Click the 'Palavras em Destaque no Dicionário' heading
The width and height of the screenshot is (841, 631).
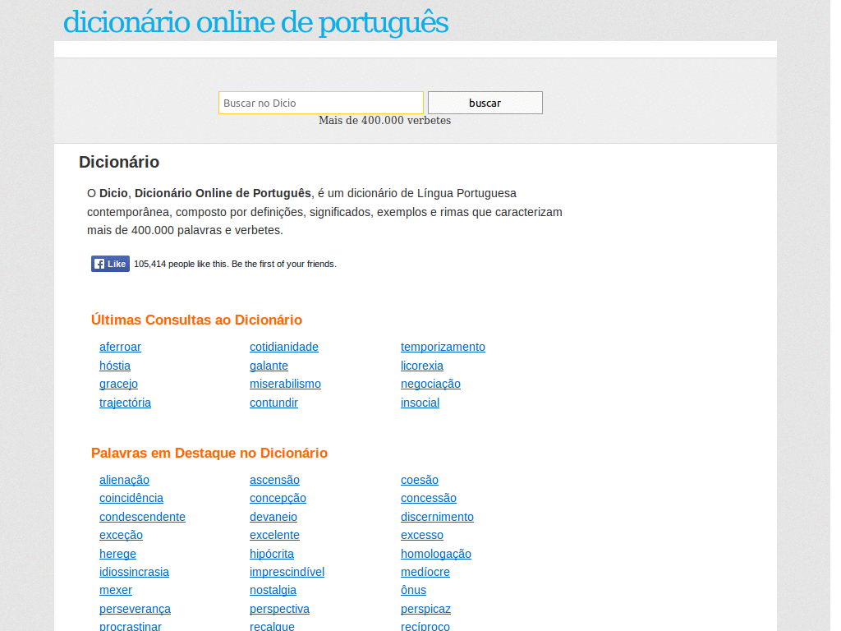pos(209,453)
